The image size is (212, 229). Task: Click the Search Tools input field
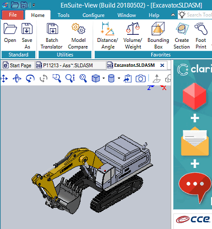195,15
